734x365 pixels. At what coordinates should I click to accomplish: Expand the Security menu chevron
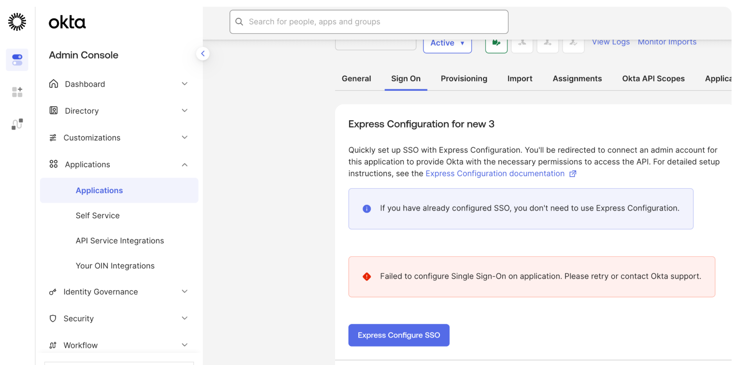click(184, 318)
